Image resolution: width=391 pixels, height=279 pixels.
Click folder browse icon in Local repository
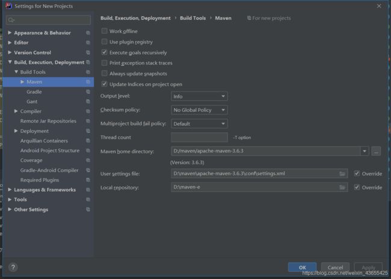pos(342,187)
